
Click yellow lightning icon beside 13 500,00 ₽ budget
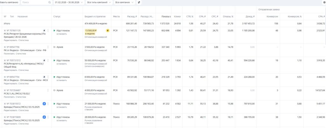pyautogui.click(x=108, y=31)
